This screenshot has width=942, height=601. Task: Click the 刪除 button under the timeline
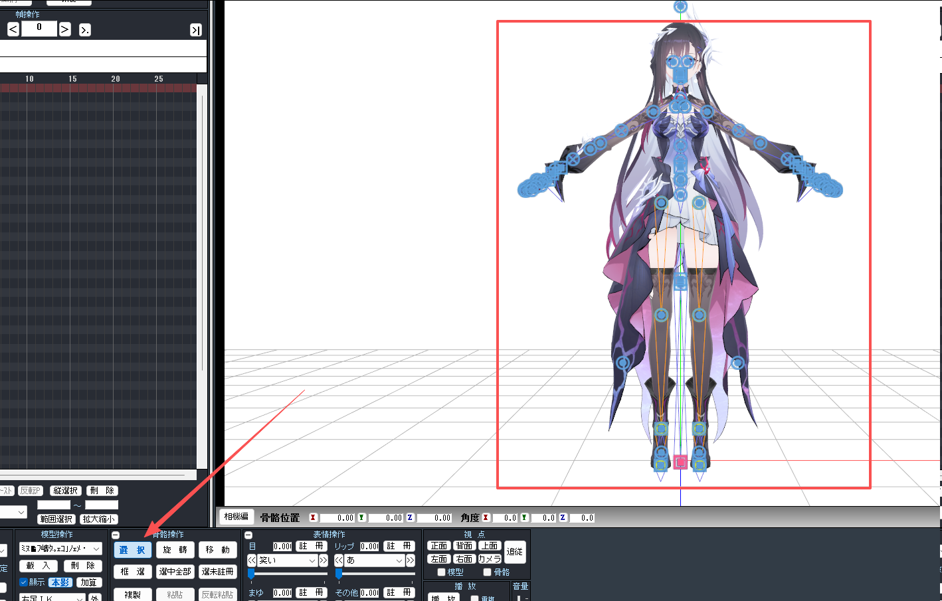[102, 491]
